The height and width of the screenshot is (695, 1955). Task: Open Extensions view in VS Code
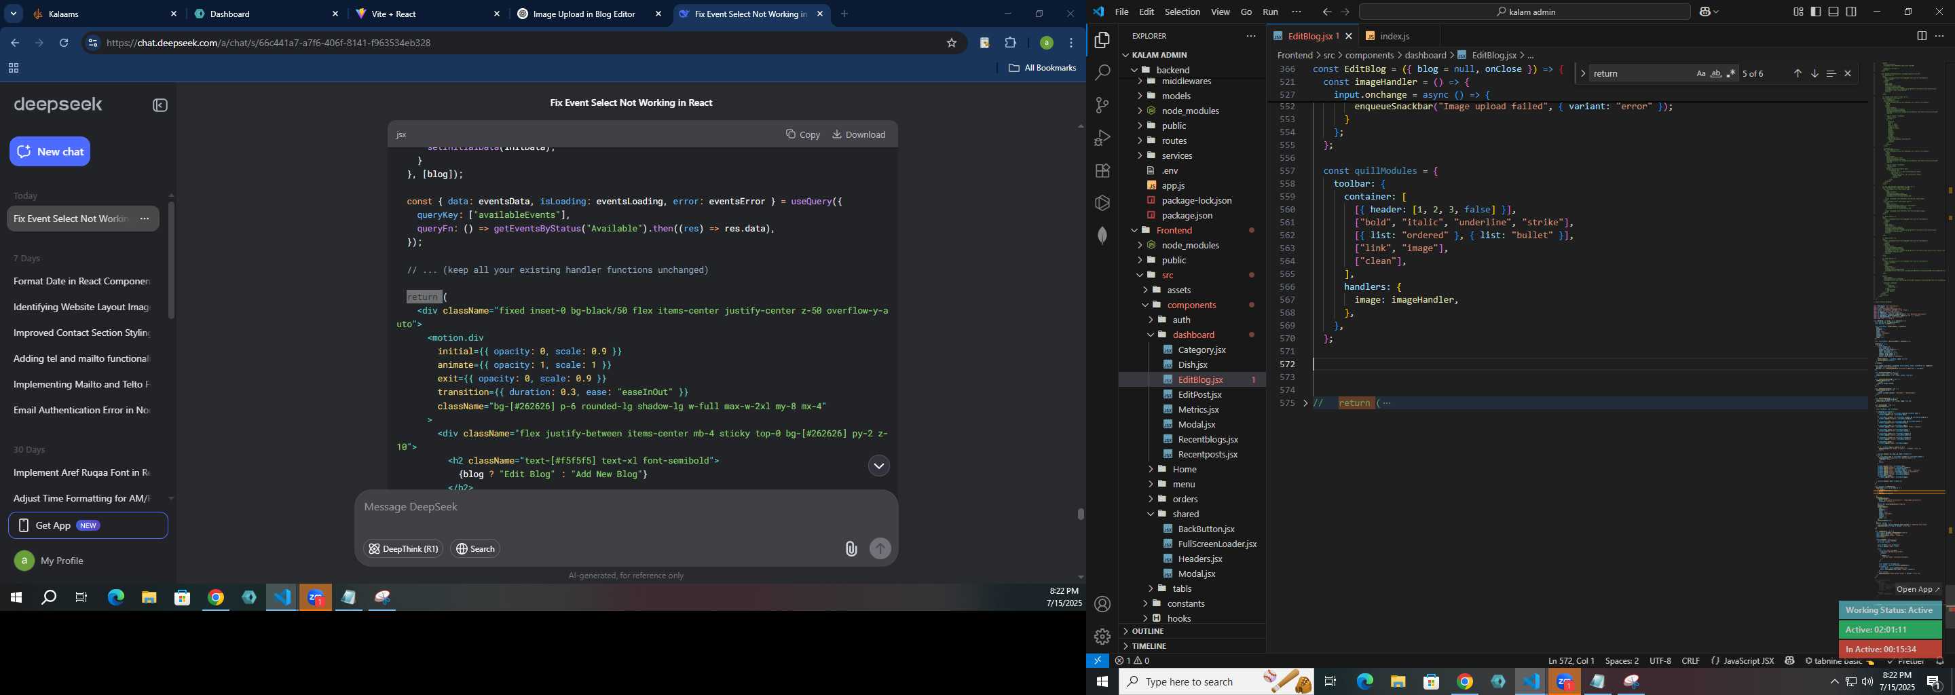pyautogui.click(x=1102, y=171)
